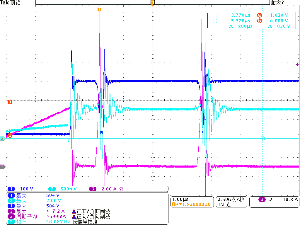Click the clipping warning triangle beside >599mA
The image size is (300, 225).
(74, 217)
